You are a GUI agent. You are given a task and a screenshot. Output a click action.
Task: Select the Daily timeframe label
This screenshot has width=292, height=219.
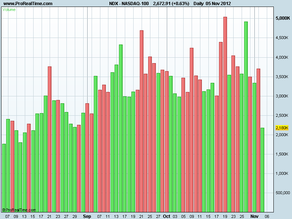point(199,4)
